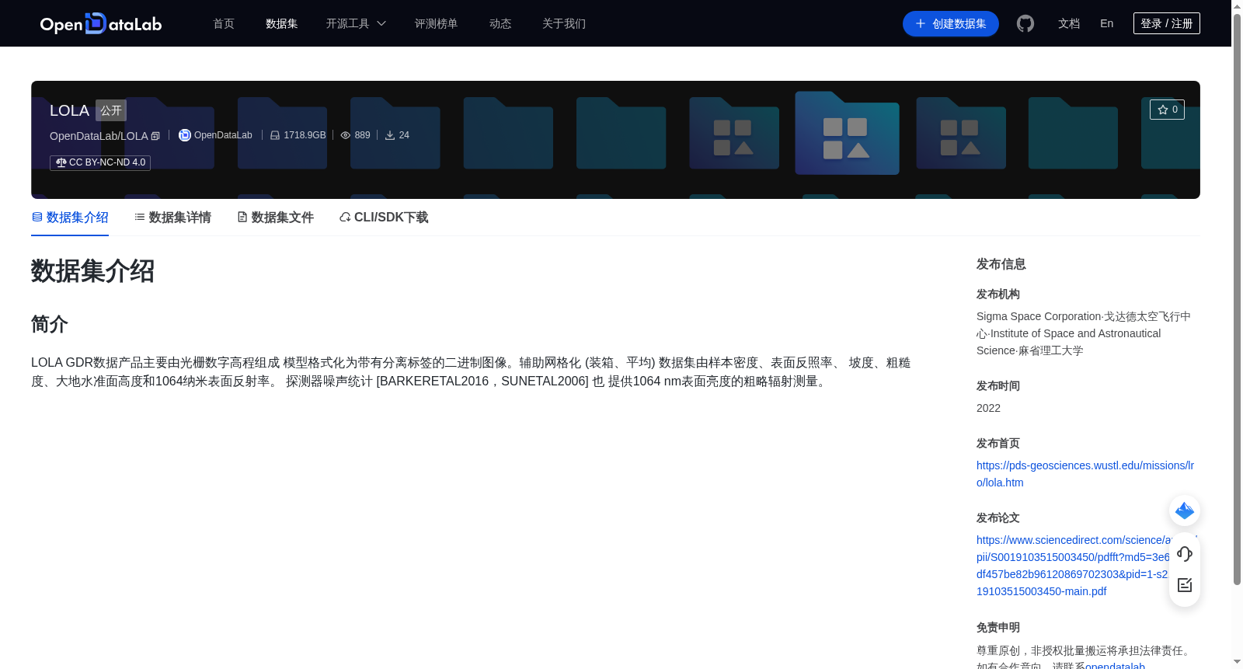
Task: Open 动态 in the navigation
Action: coord(500,23)
